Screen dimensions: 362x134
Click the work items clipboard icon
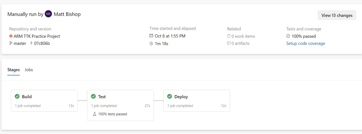[x=229, y=36]
